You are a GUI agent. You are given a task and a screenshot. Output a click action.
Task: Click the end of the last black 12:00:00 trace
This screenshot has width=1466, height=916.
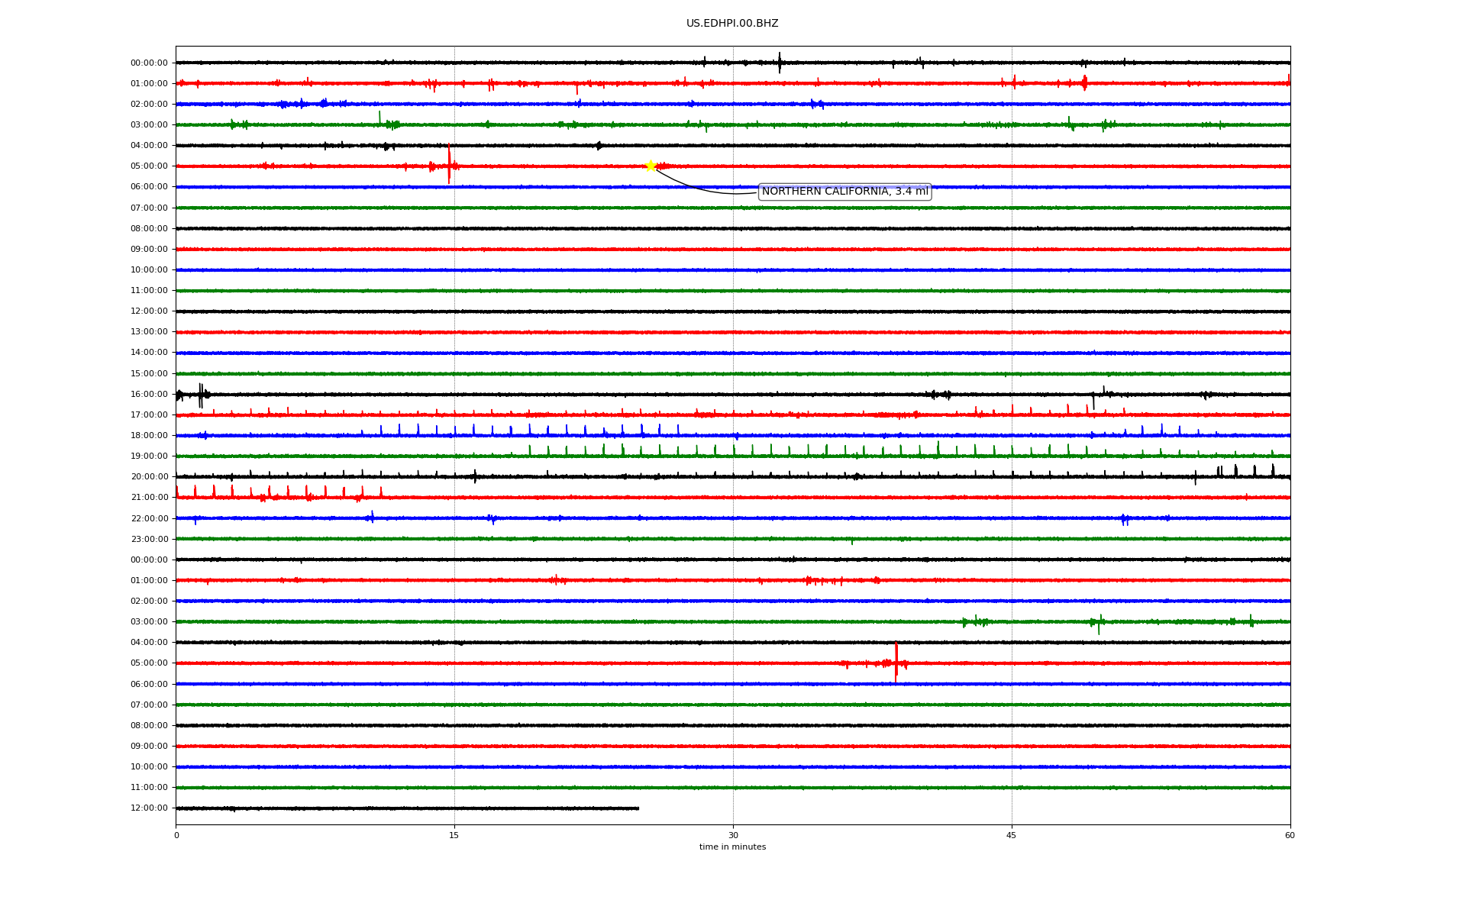click(x=638, y=808)
